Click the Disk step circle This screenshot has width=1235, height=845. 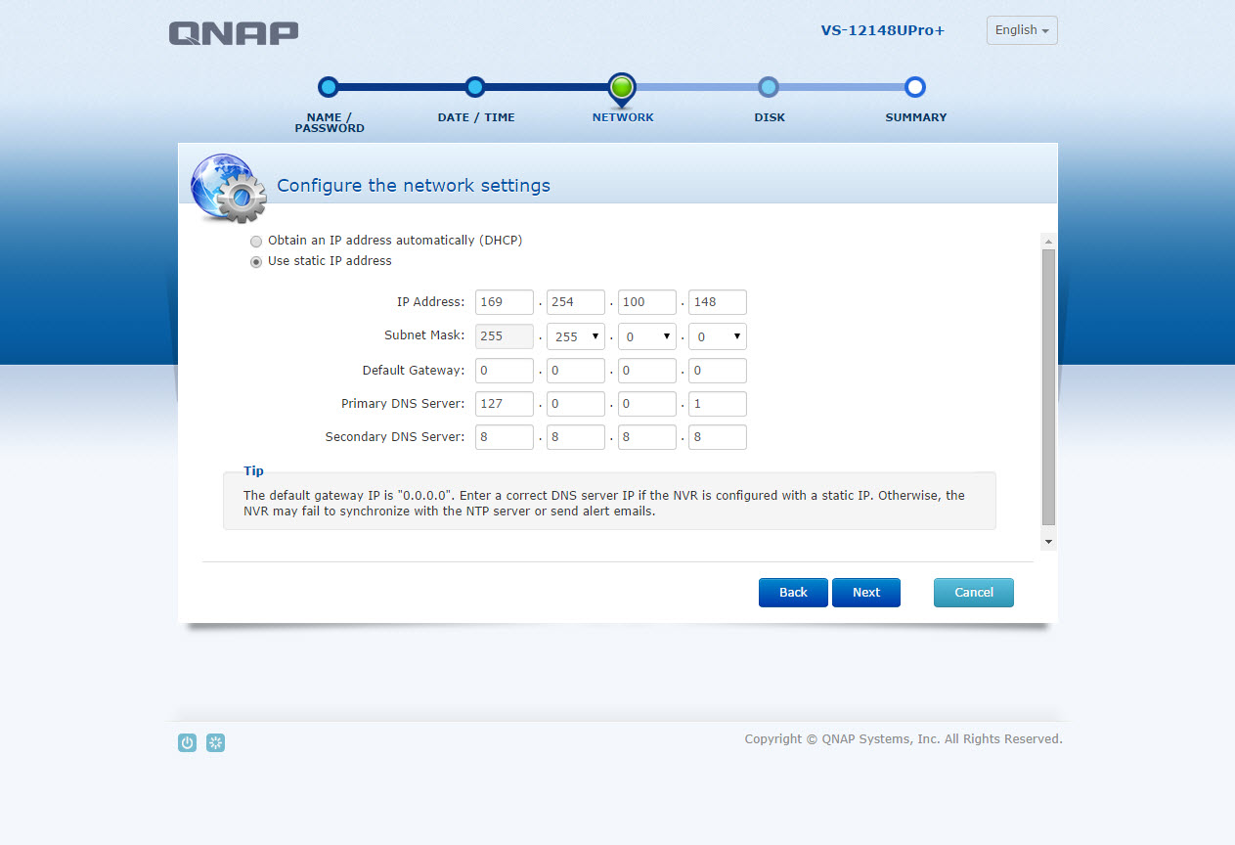[769, 87]
